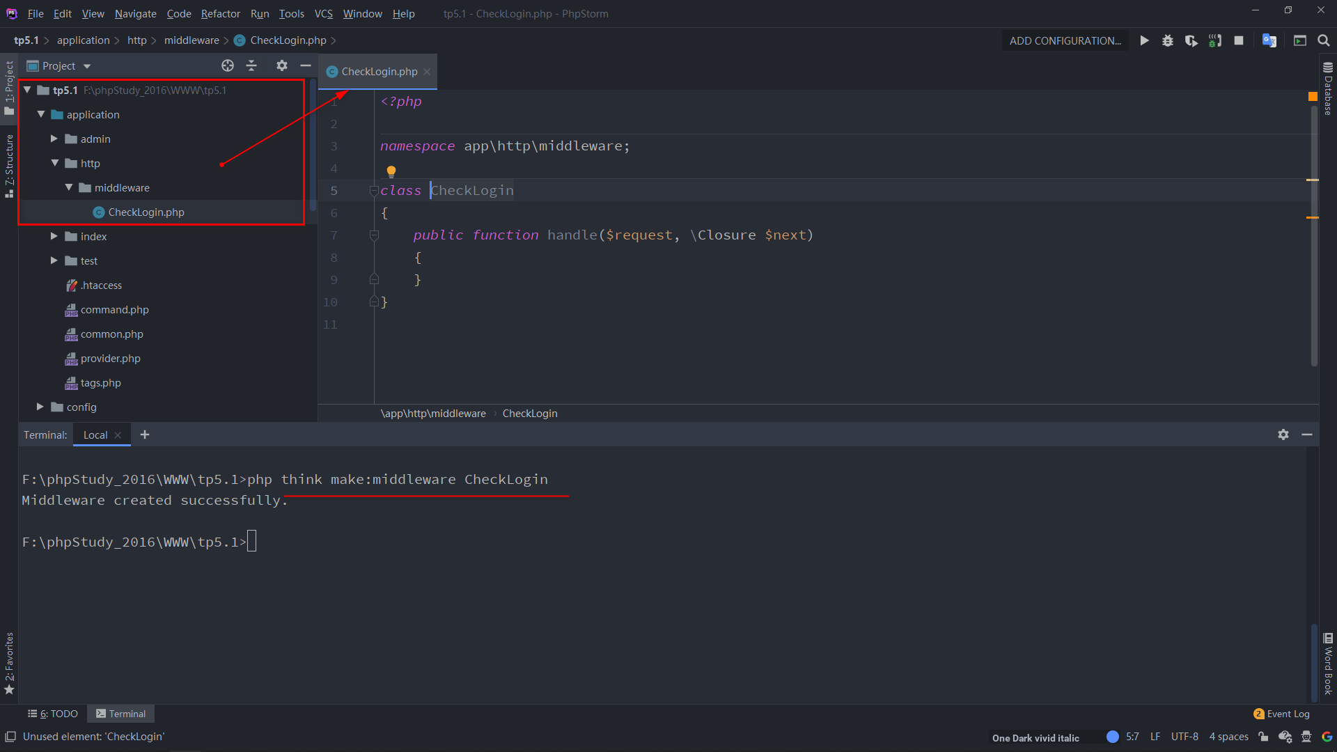Screen dimensions: 1337x752
Task: Open the Database side panel
Action: coord(1328,88)
